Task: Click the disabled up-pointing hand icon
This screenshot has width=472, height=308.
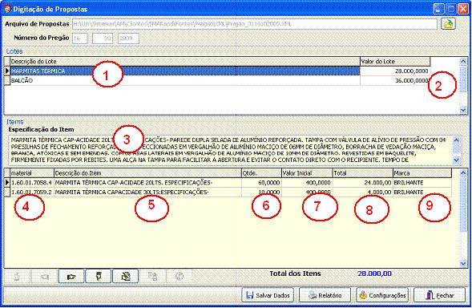Action: (x=17, y=276)
